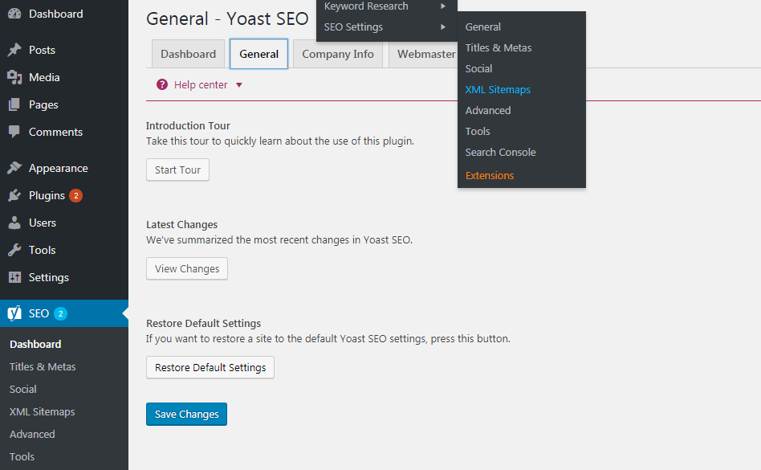The width and height of the screenshot is (761, 470).
Task: Go to Dashboard in admin sidebar
Action: click(x=64, y=14)
